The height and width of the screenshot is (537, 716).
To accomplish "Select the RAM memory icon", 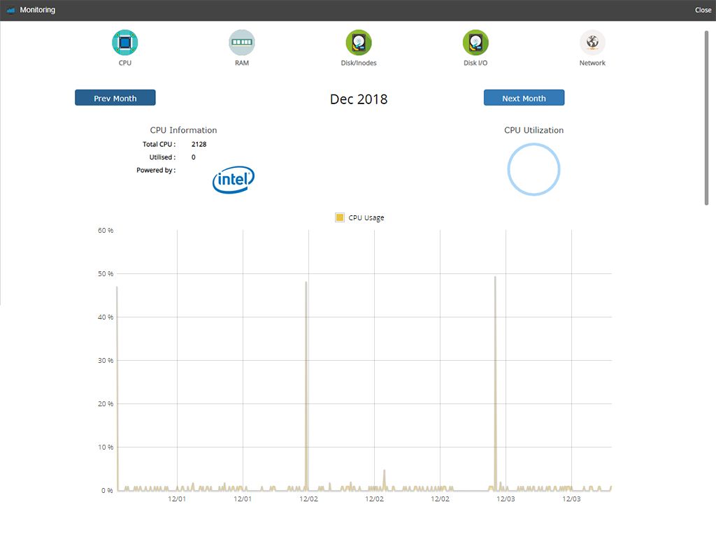I will [x=242, y=43].
